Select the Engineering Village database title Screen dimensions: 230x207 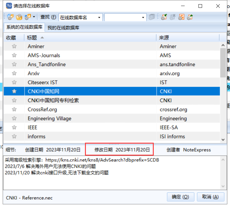(x=50, y=118)
